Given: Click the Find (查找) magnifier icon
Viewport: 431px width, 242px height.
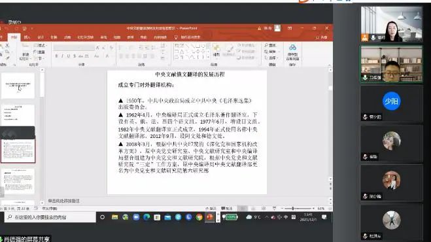Looking at the screenshot, I should [x=266, y=45].
